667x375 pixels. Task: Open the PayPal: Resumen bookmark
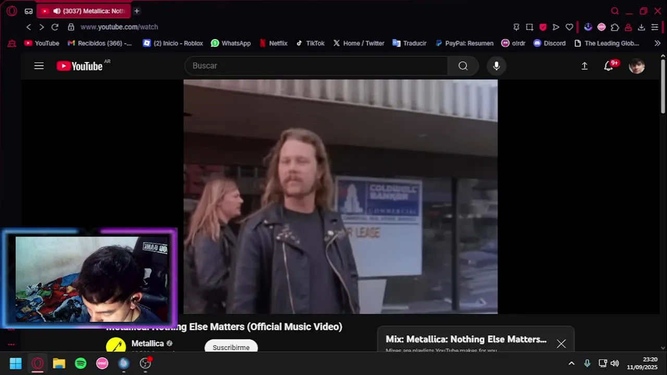[464, 43]
